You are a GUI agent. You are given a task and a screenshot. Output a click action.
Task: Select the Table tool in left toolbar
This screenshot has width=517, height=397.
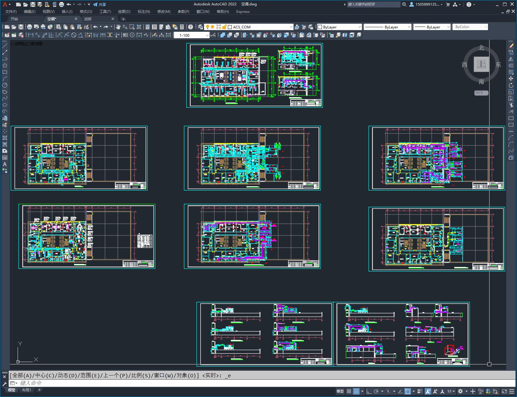(x=5, y=158)
